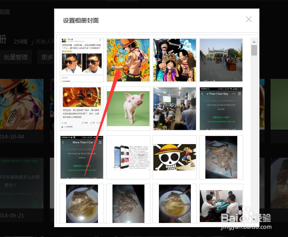Open Ace album photo in background page

[x=22, y=104]
